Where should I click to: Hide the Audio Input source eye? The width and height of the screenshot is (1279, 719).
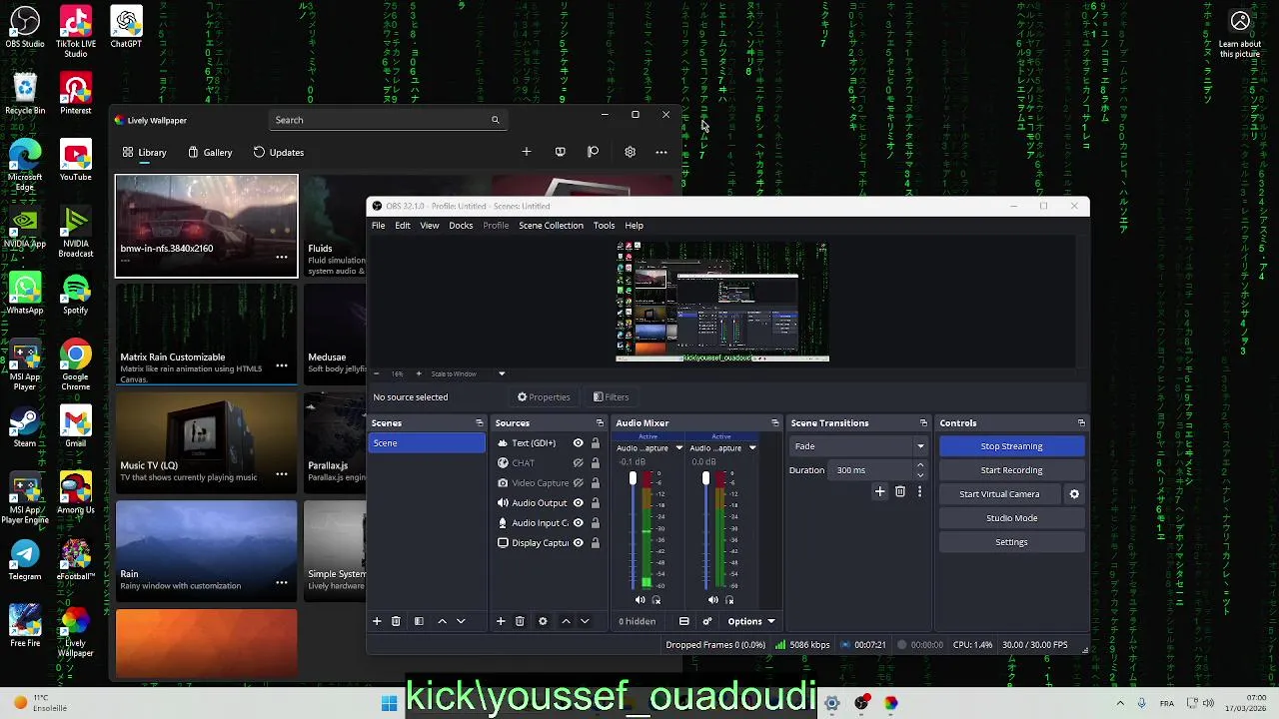pyautogui.click(x=578, y=523)
